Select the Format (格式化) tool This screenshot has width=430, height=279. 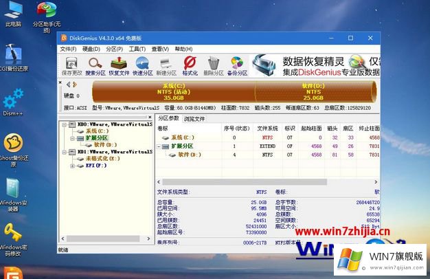(190, 66)
